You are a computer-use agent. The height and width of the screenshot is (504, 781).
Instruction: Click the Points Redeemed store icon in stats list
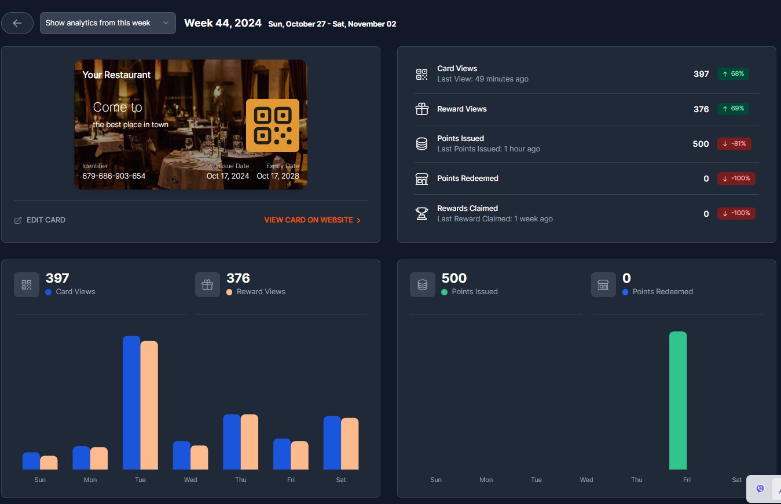click(422, 179)
